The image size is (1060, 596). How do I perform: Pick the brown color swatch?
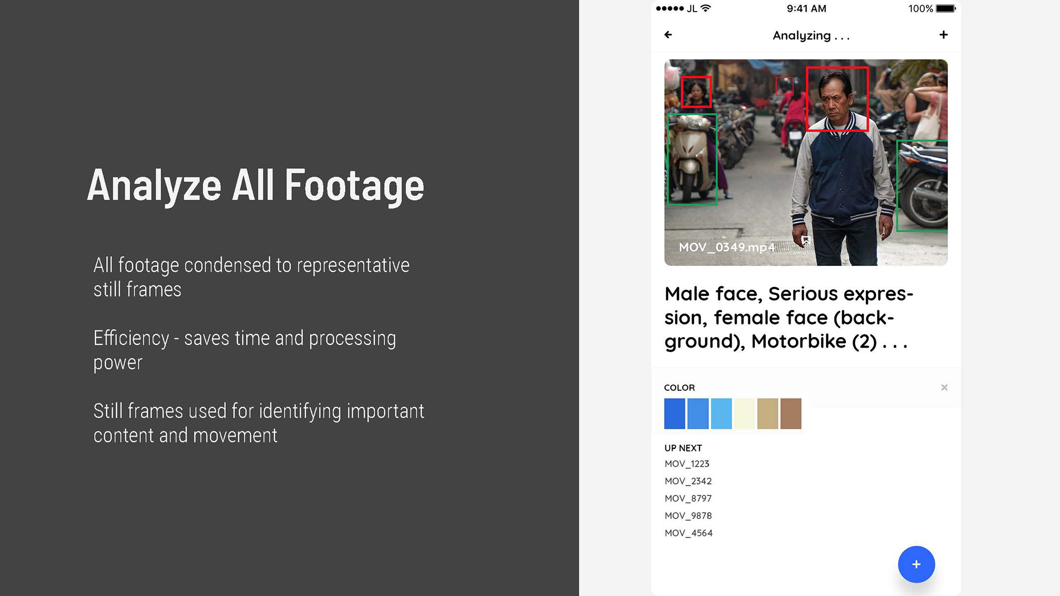791,413
